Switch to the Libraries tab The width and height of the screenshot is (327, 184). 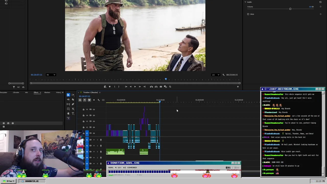16,93
